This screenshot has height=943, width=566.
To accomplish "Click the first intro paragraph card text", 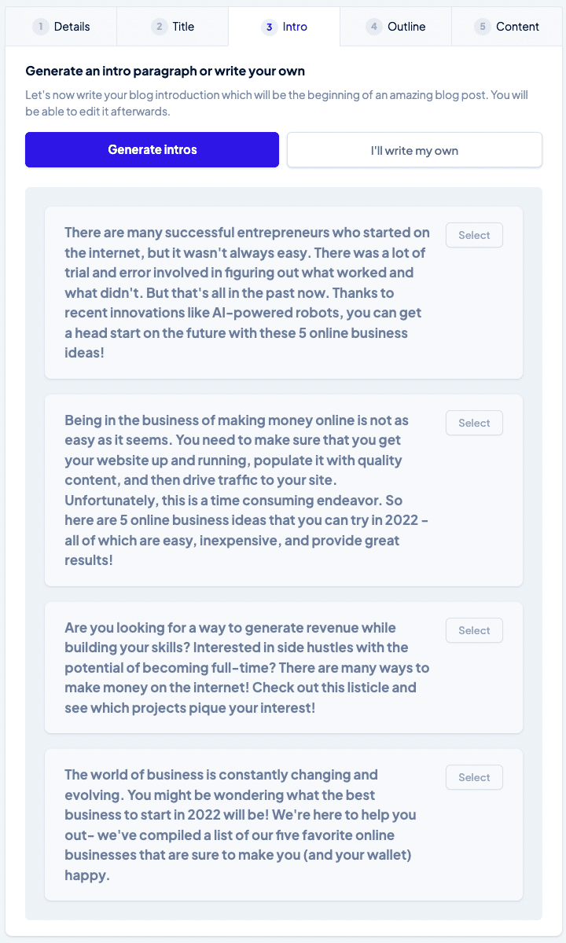I will [247, 292].
